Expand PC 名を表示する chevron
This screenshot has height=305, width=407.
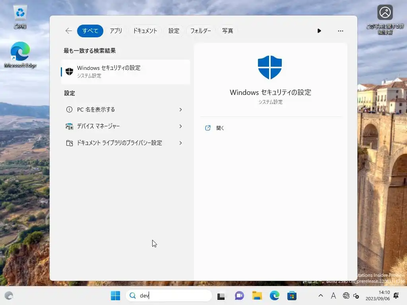[x=181, y=110]
